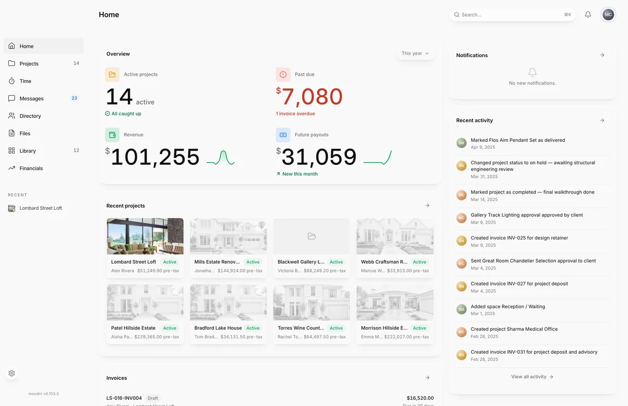The image size is (628, 406).
Task: Click SM avatar beside Flos Aim Pendant activity
Action: (x=461, y=143)
